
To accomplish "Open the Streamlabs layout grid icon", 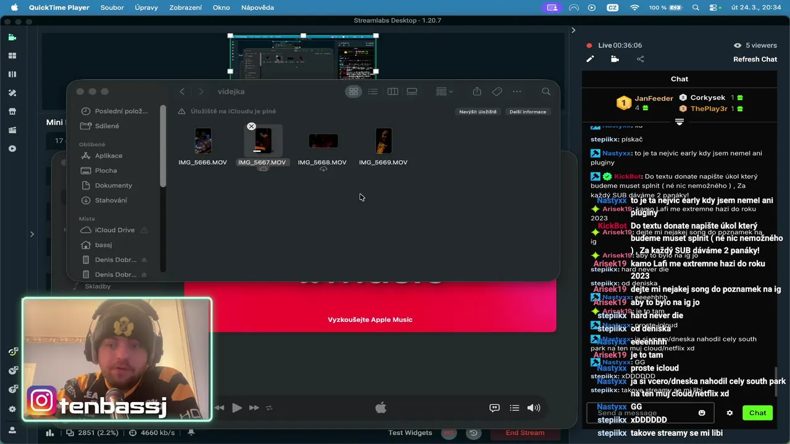I will pos(12,55).
